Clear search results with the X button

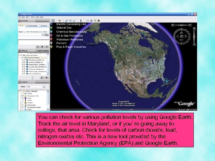[47, 47]
